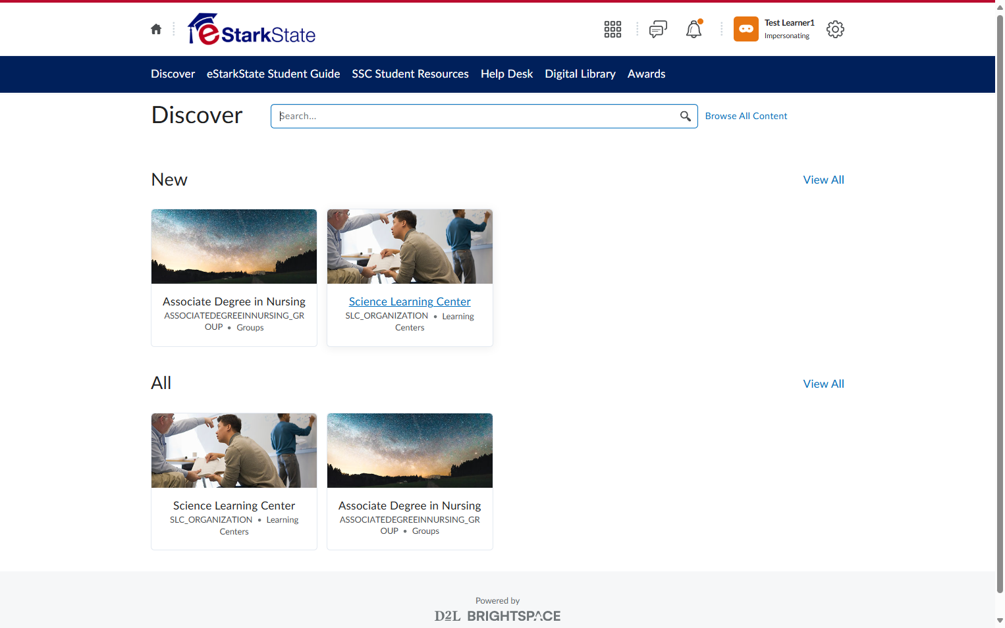Click the Impersonating label

click(787, 36)
